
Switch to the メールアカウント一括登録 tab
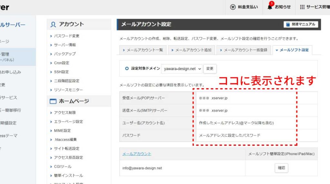coord(244,50)
